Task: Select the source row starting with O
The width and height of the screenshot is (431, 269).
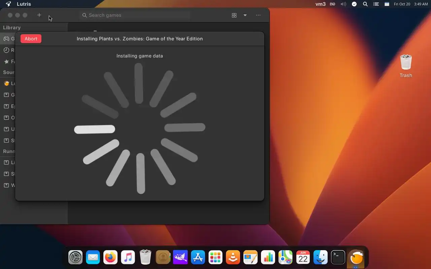Action: coord(7,118)
